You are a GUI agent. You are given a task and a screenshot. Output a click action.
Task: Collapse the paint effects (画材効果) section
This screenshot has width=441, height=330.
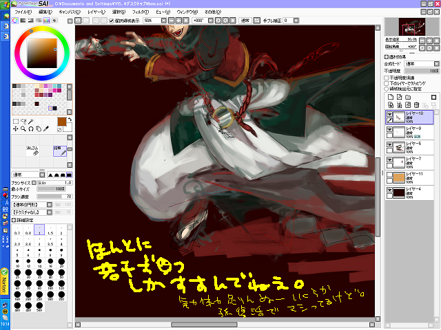click(387, 56)
